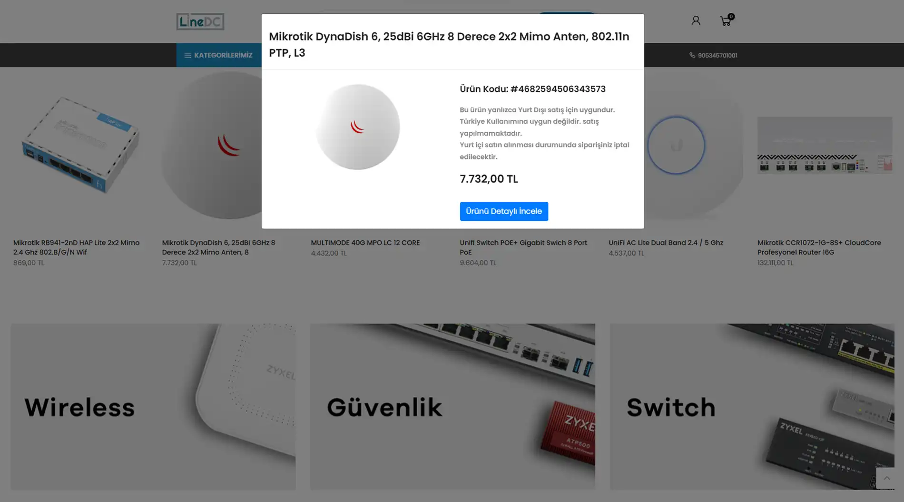Image resolution: width=904 pixels, height=502 pixels.
Task: Click the phone icon beside 905345701001
Action: tap(692, 55)
